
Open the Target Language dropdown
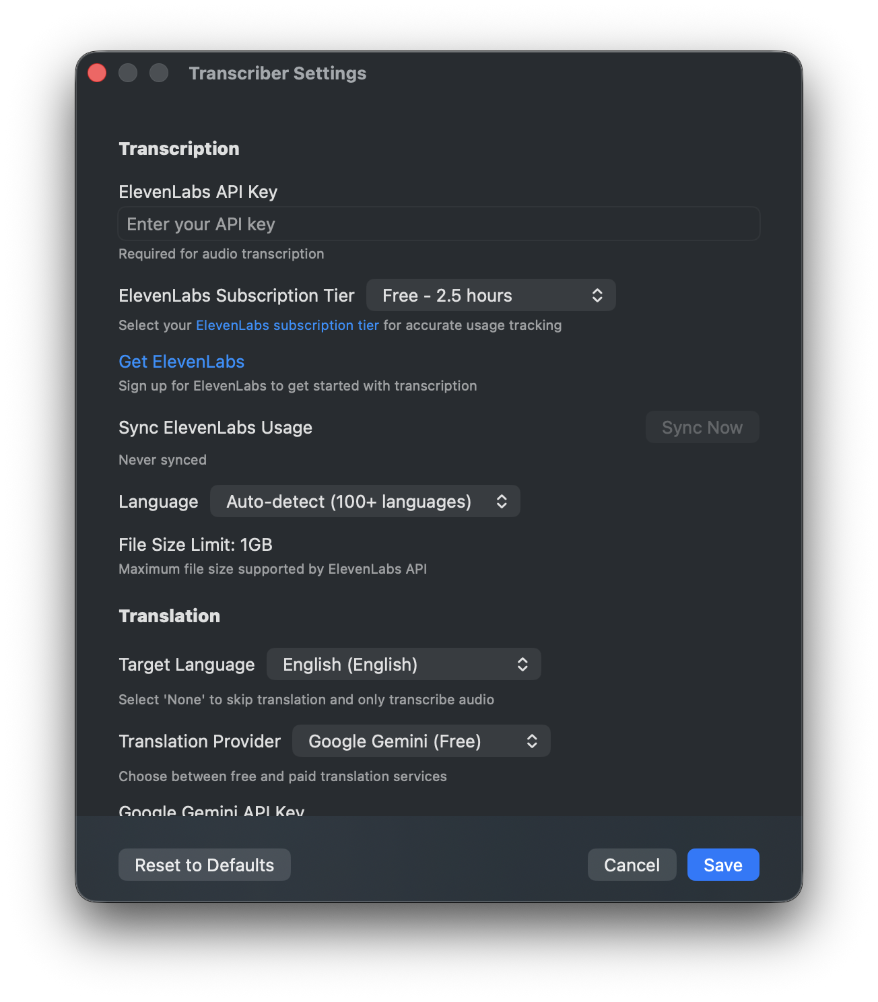pyautogui.click(x=404, y=665)
